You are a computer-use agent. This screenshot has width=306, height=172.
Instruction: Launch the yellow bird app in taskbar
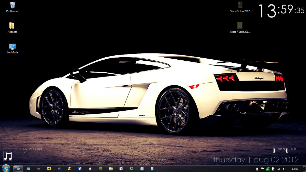[49, 169]
